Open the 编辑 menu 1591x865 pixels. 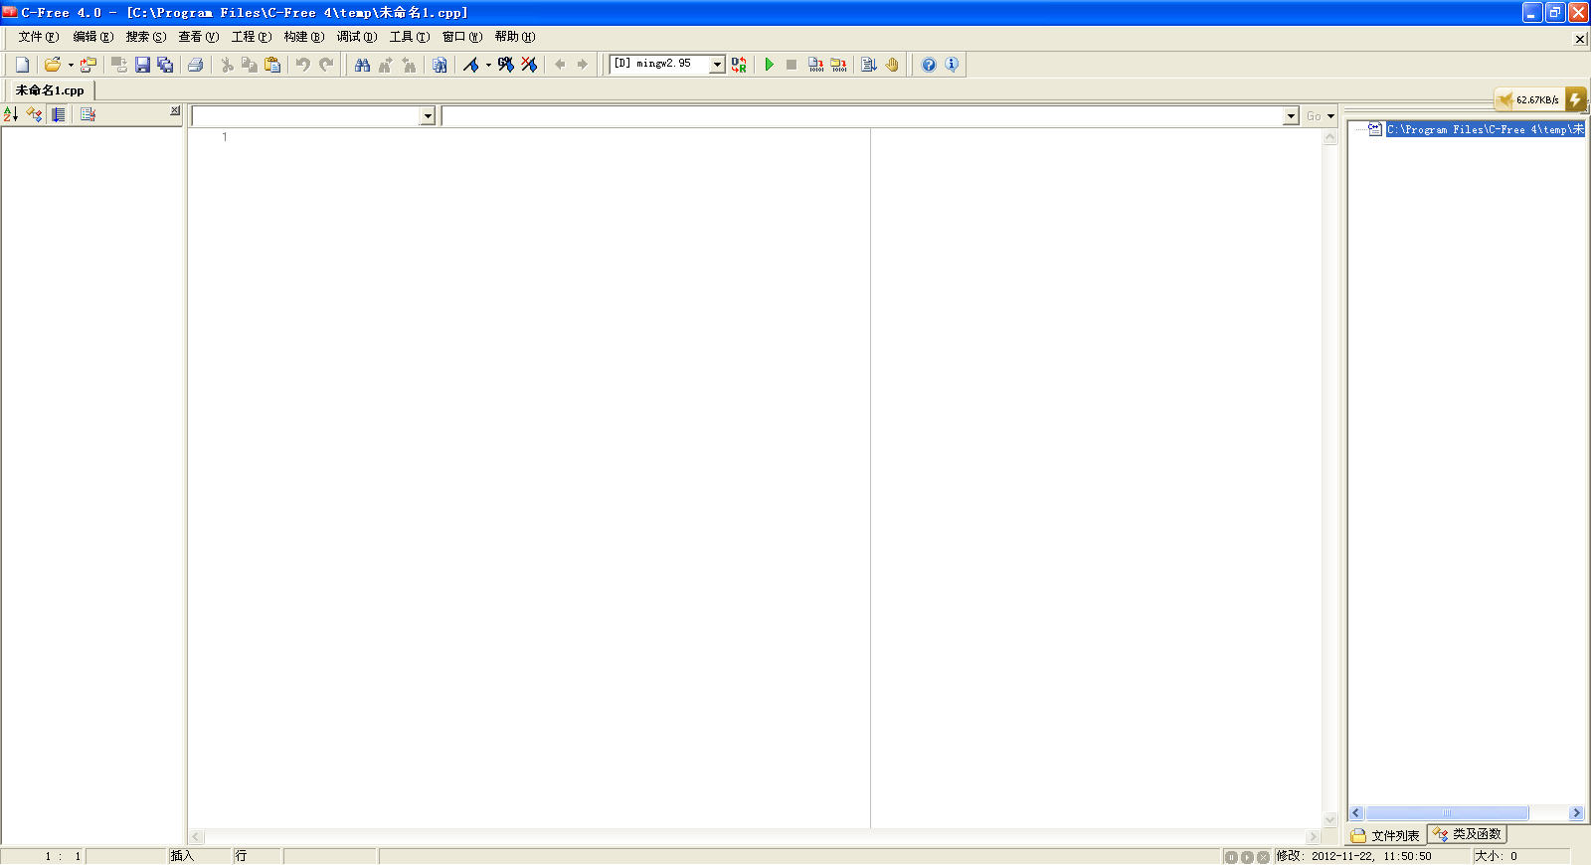coord(92,37)
